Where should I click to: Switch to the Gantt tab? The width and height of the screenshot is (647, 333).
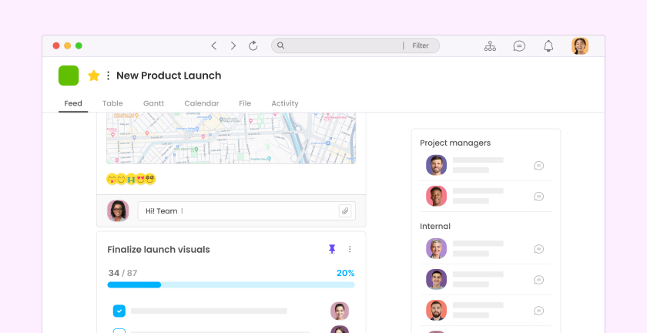(153, 103)
